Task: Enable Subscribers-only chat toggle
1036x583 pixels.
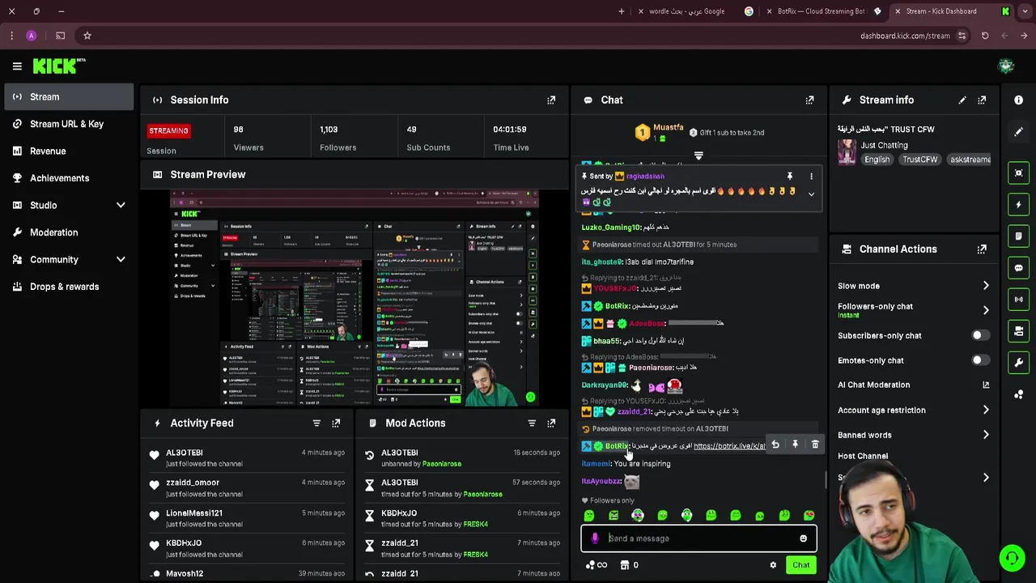Action: pos(980,335)
